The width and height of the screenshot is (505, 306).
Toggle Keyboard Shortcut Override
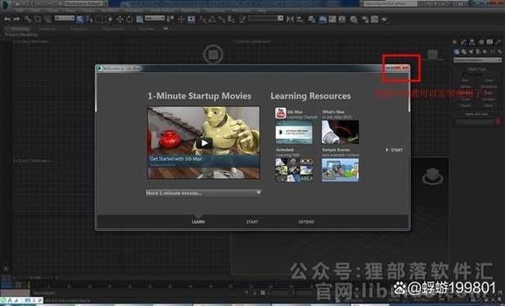[x=191, y=20]
